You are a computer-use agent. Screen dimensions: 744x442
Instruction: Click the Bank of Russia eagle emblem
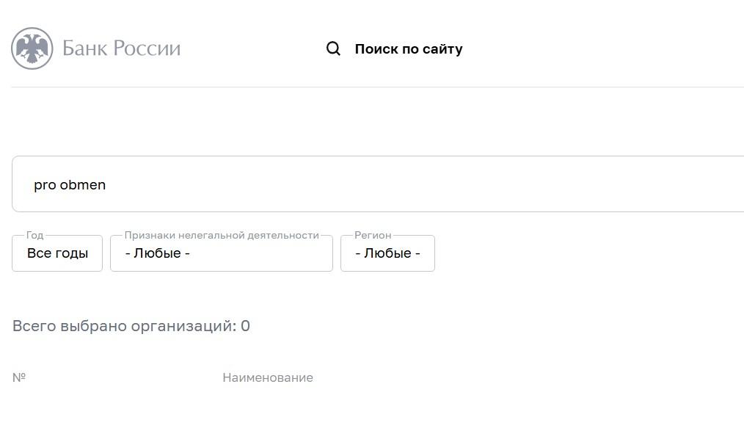pyautogui.click(x=32, y=48)
